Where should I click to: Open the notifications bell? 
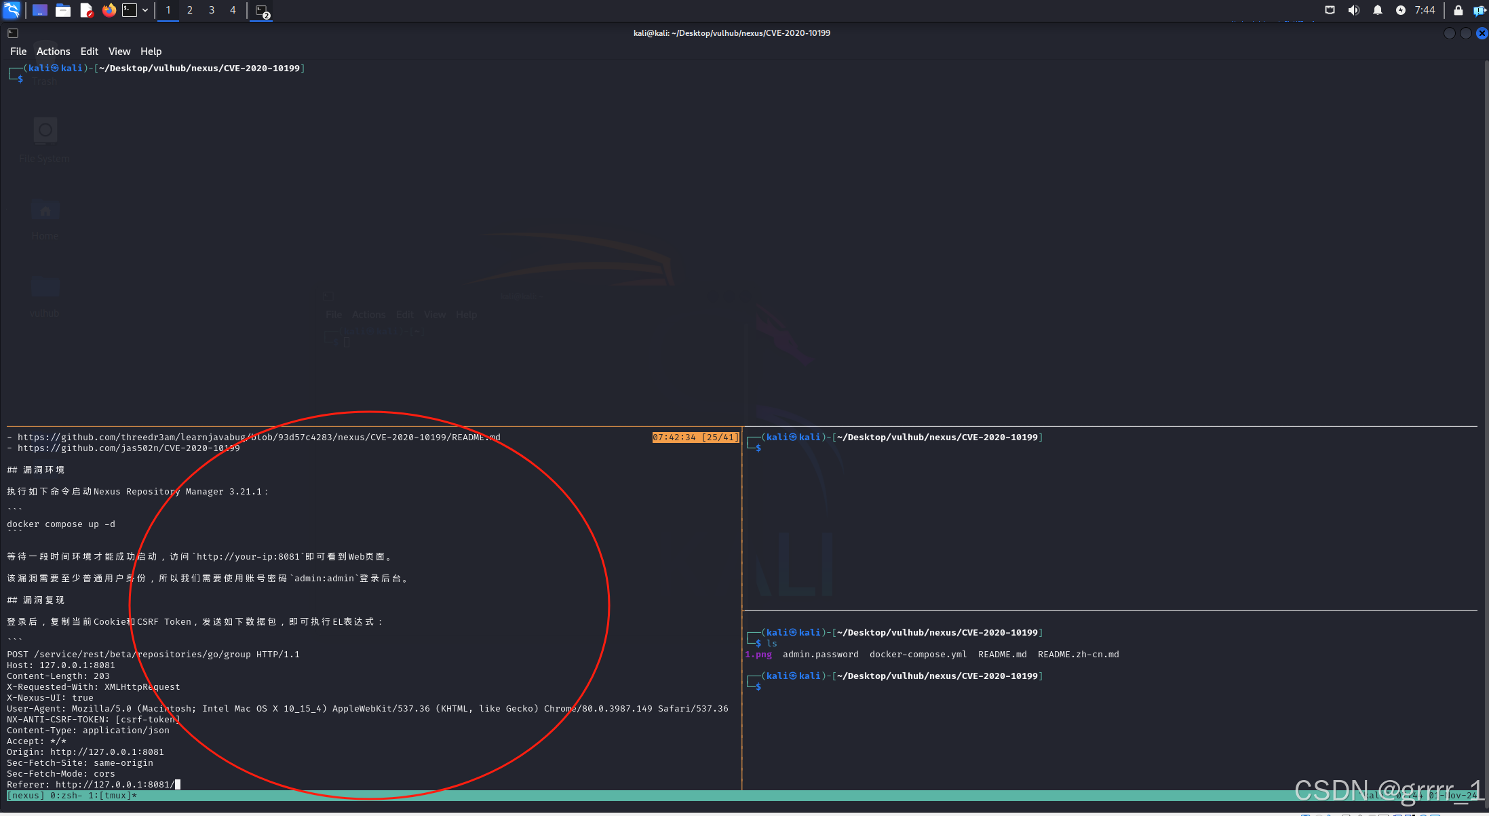pyautogui.click(x=1377, y=10)
